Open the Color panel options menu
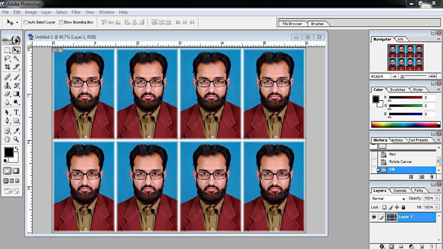This screenshot has width=443, height=249. click(439, 90)
